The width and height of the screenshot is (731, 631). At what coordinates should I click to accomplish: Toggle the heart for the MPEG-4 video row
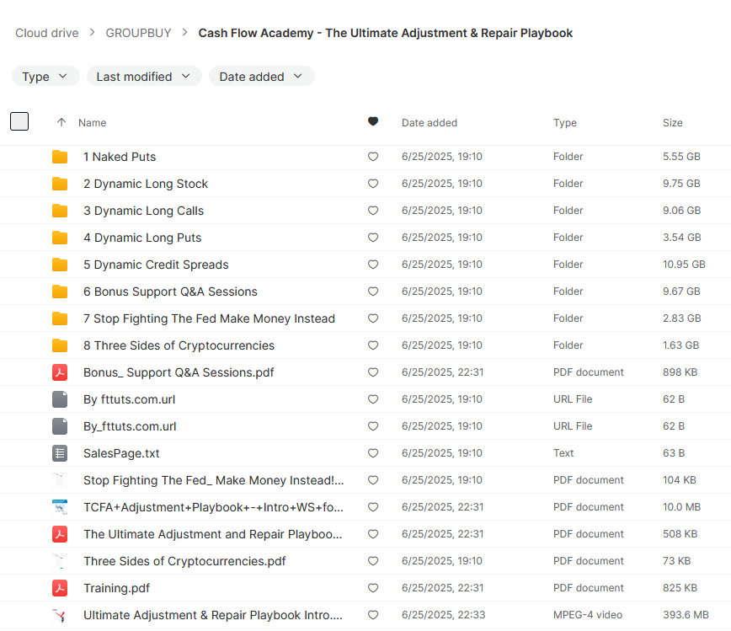point(373,615)
